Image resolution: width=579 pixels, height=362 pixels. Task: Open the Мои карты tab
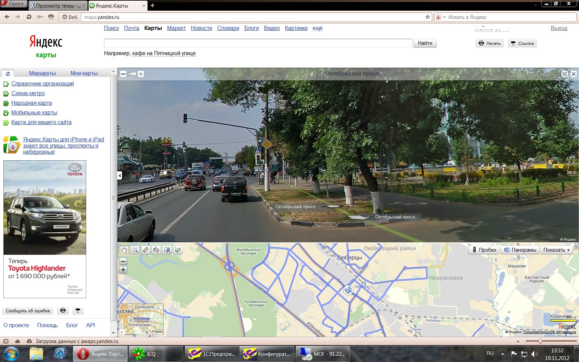pos(84,73)
